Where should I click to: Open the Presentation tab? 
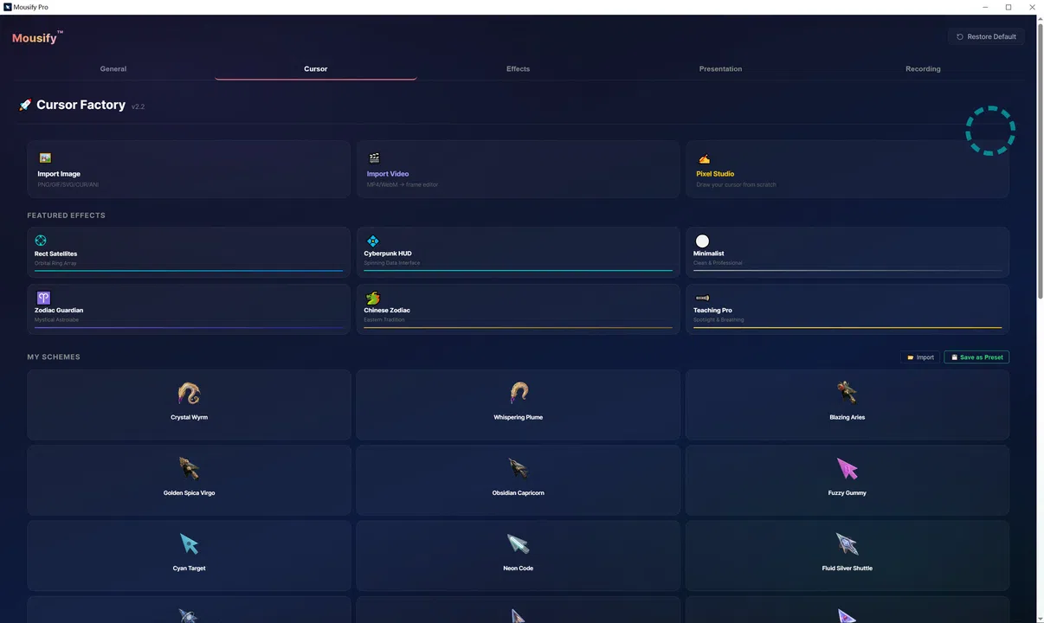pos(720,69)
